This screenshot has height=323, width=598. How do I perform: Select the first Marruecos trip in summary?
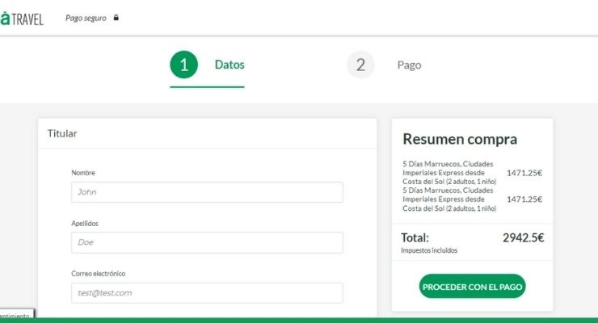coord(449,173)
